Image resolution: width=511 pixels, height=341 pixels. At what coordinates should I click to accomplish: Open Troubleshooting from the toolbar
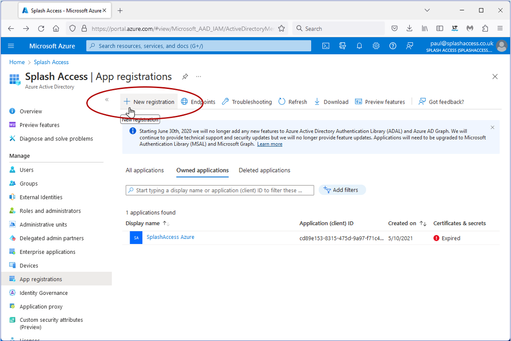pyautogui.click(x=247, y=102)
